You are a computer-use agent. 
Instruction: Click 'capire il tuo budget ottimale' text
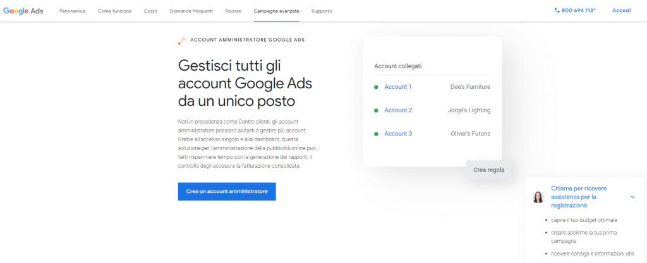584,220
